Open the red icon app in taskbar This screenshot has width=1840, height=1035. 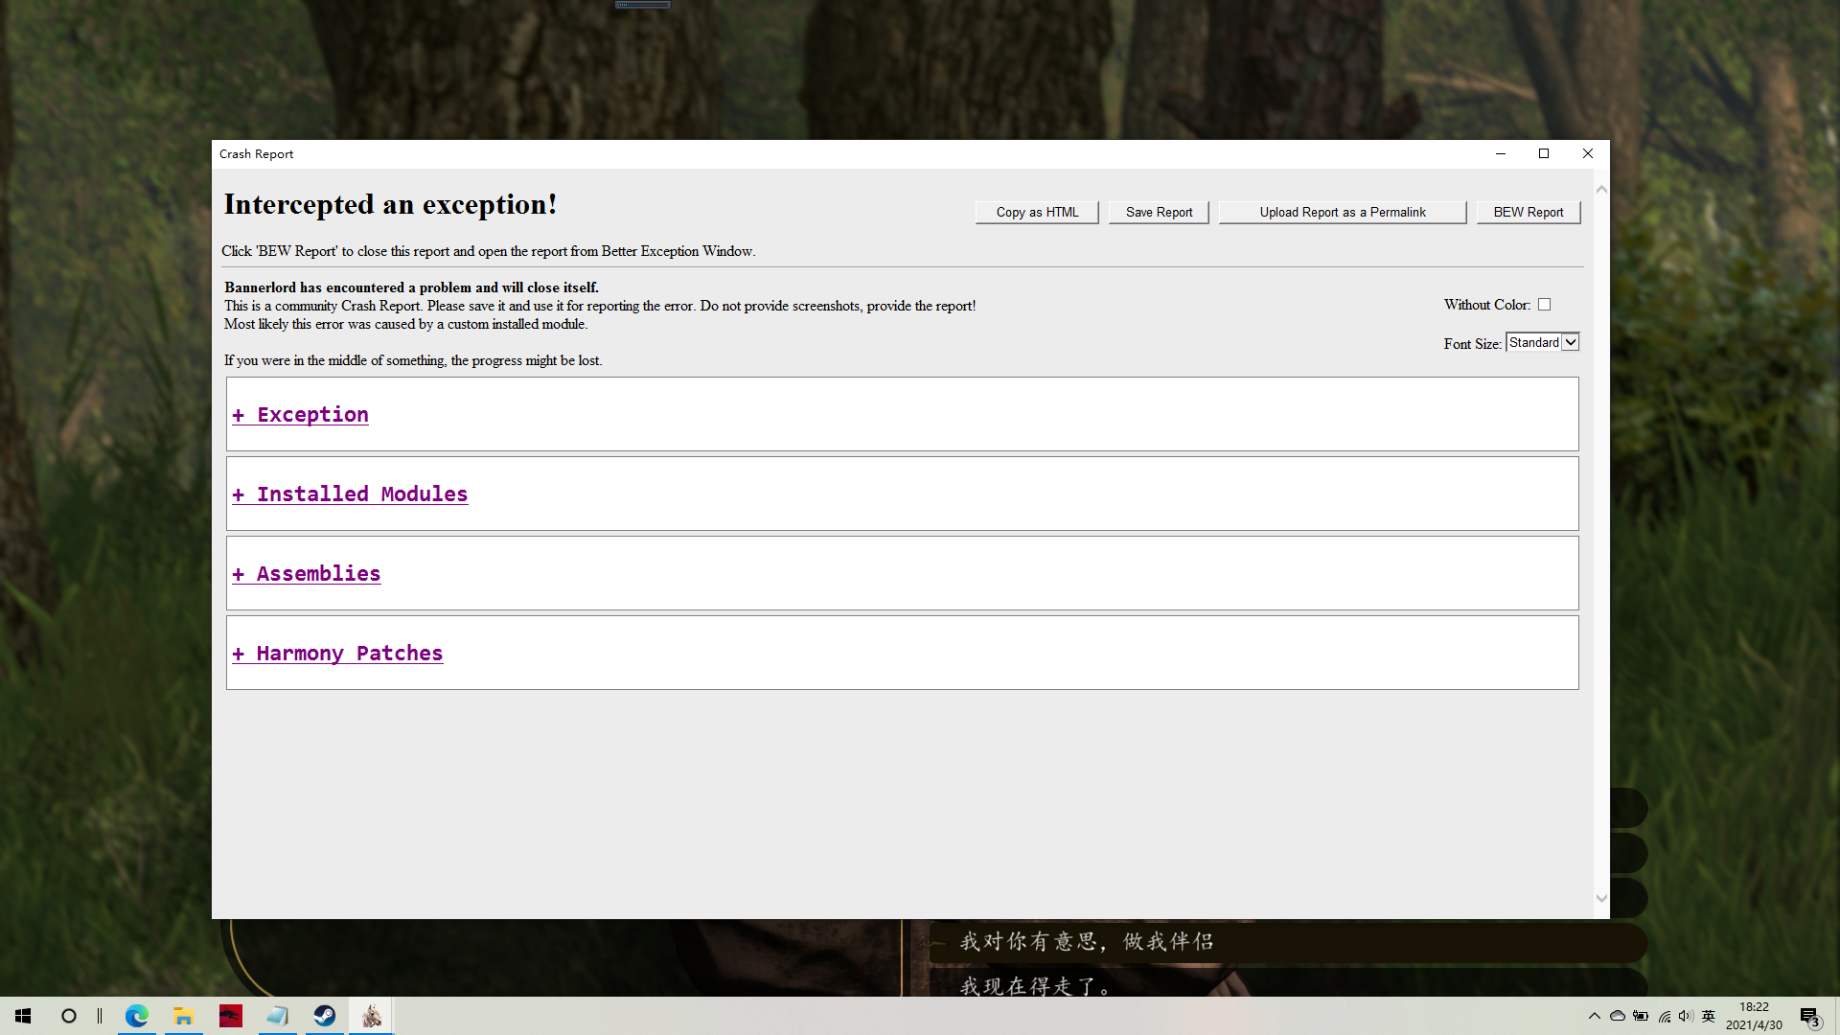tap(231, 1016)
